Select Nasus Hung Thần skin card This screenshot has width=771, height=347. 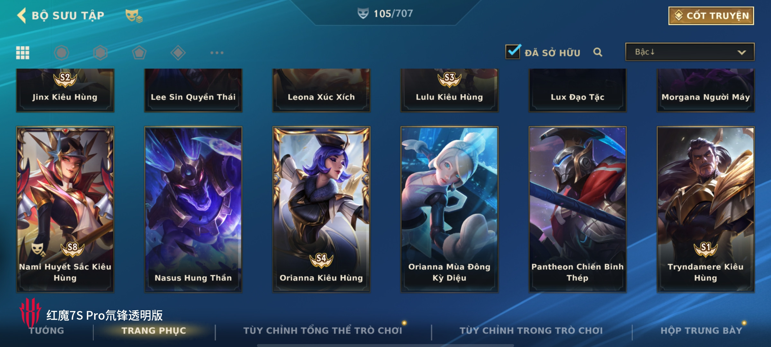pos(193,209)
